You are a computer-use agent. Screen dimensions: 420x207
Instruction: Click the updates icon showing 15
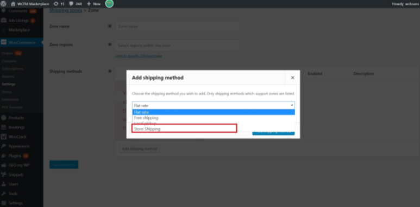(56, 4)
